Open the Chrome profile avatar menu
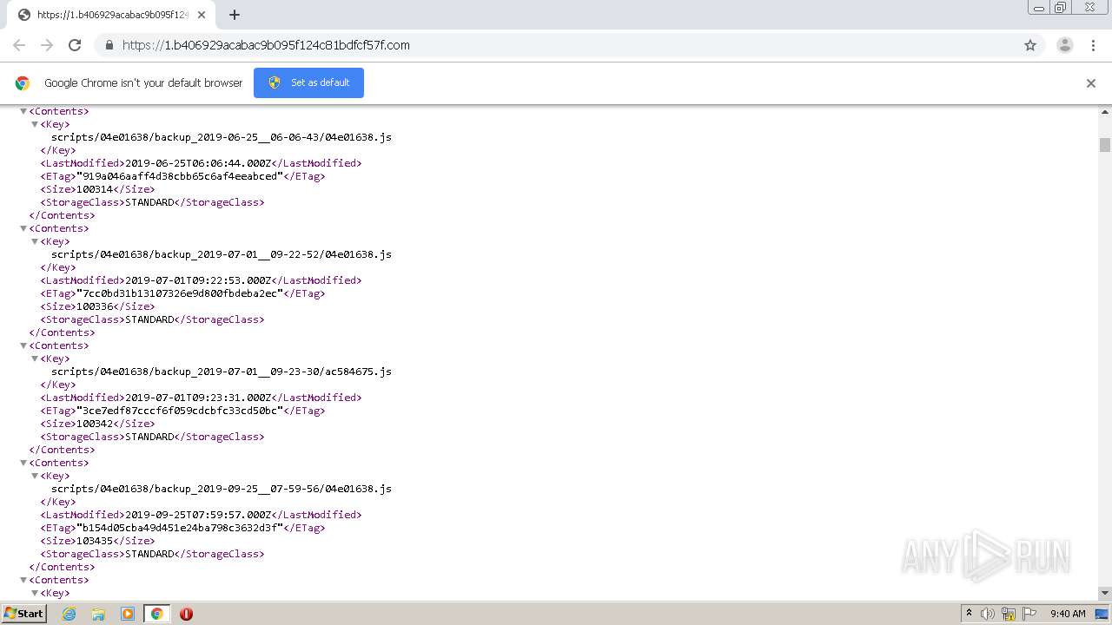Image resolution: width=1112 pixels, height=625 pixels. pos(1065,45)
